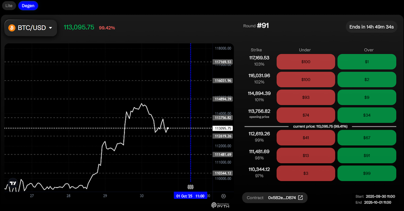Click the red 99.42% percentage
This screenshot has height=211, width=404.
coord(107,28)
